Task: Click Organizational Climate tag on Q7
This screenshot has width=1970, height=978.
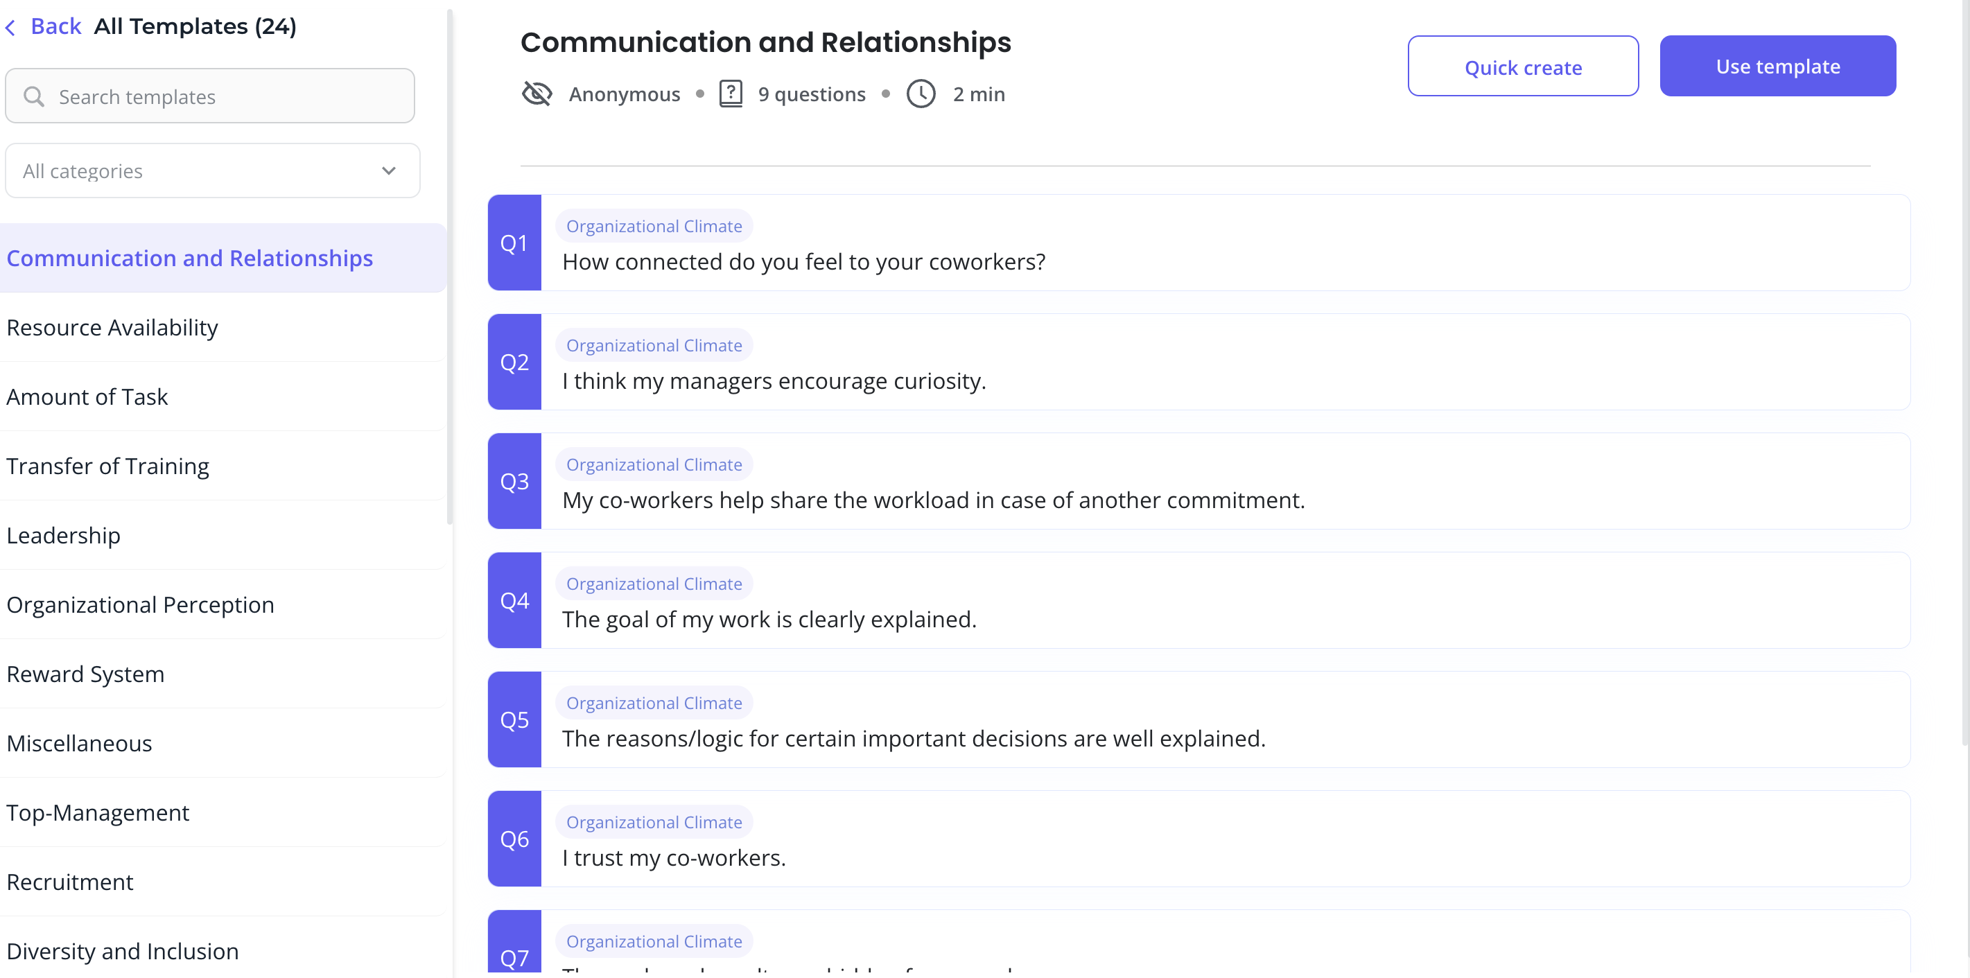Action: (x=654, y=942)
